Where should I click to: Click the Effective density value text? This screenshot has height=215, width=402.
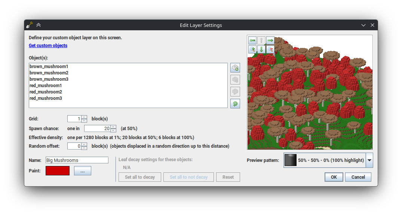131,137
